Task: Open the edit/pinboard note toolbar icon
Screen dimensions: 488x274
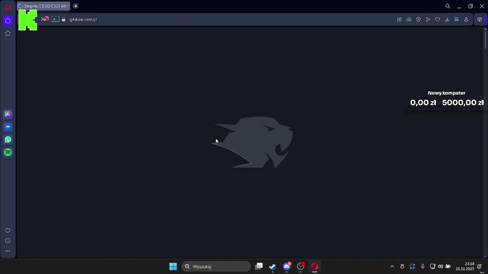Action: pyautogui.click(x=400, y=19)
